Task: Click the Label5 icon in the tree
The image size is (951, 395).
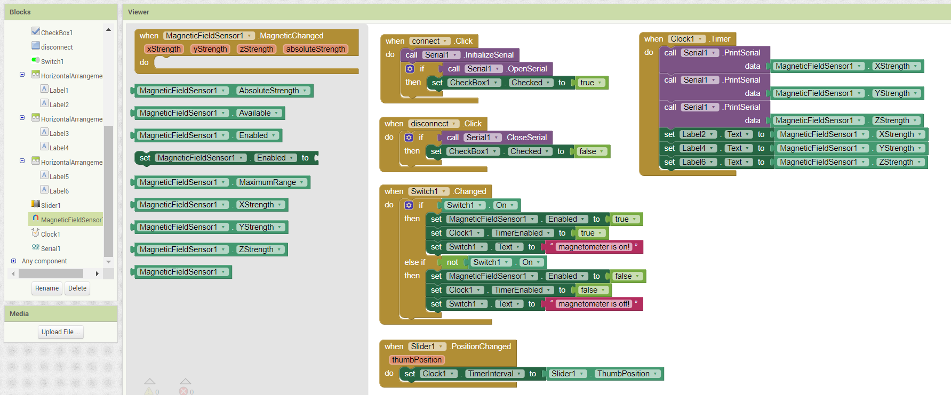Action: (x=44, y=175)
